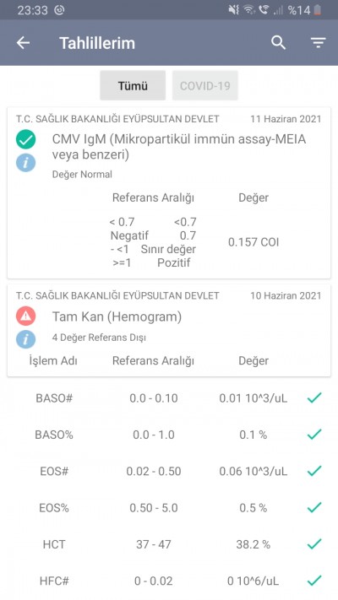Open search with the magnifier icon
The image size is (338, 600).
pyautogui.click(x=279, y=43)
